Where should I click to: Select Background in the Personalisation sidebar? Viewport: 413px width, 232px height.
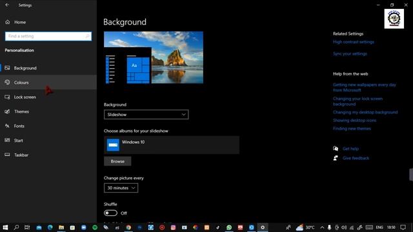[48, 68]
